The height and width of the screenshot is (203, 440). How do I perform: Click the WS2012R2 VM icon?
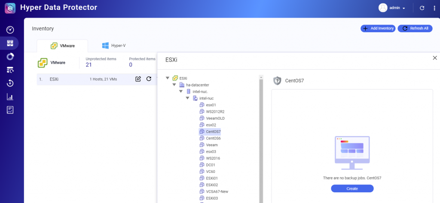point(202,111)
